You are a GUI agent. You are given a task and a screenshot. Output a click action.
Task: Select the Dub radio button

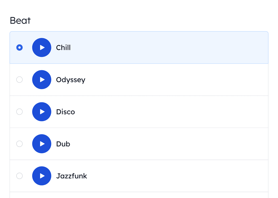pos(19,144)
